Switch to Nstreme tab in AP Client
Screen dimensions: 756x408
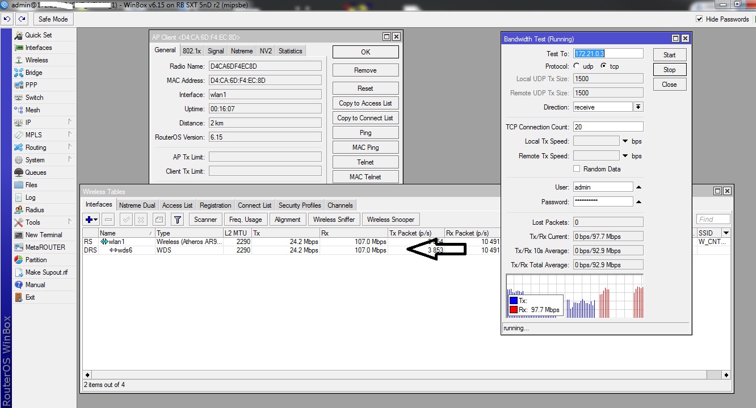[242, 51]
